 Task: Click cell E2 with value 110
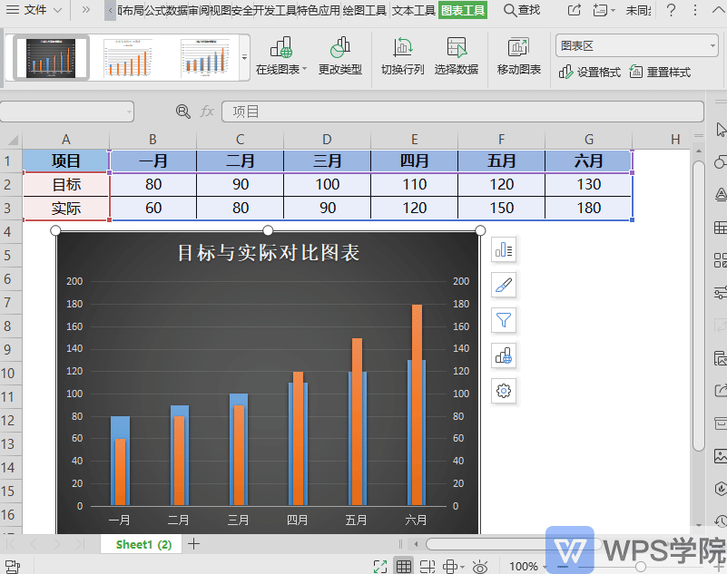click(x=414, y=185)
